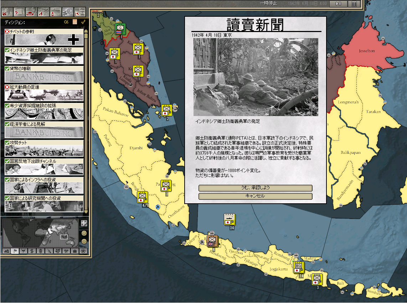Click the Balikpapan province label
The height and width of the screenshot is (303, 407).
(350, 152)
